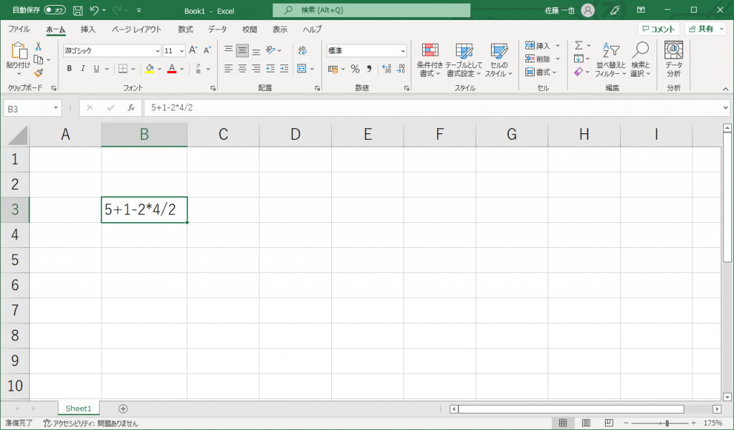Center text horizontally
This screenshot has width=734, height=430.
242,69
